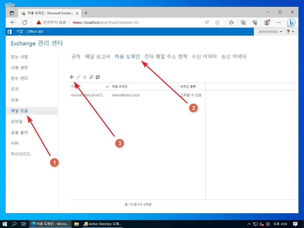Add page to favorites with star icon
Image resolution: width=304 pixels, height=228 pixels.
click(x=217, y=22)
